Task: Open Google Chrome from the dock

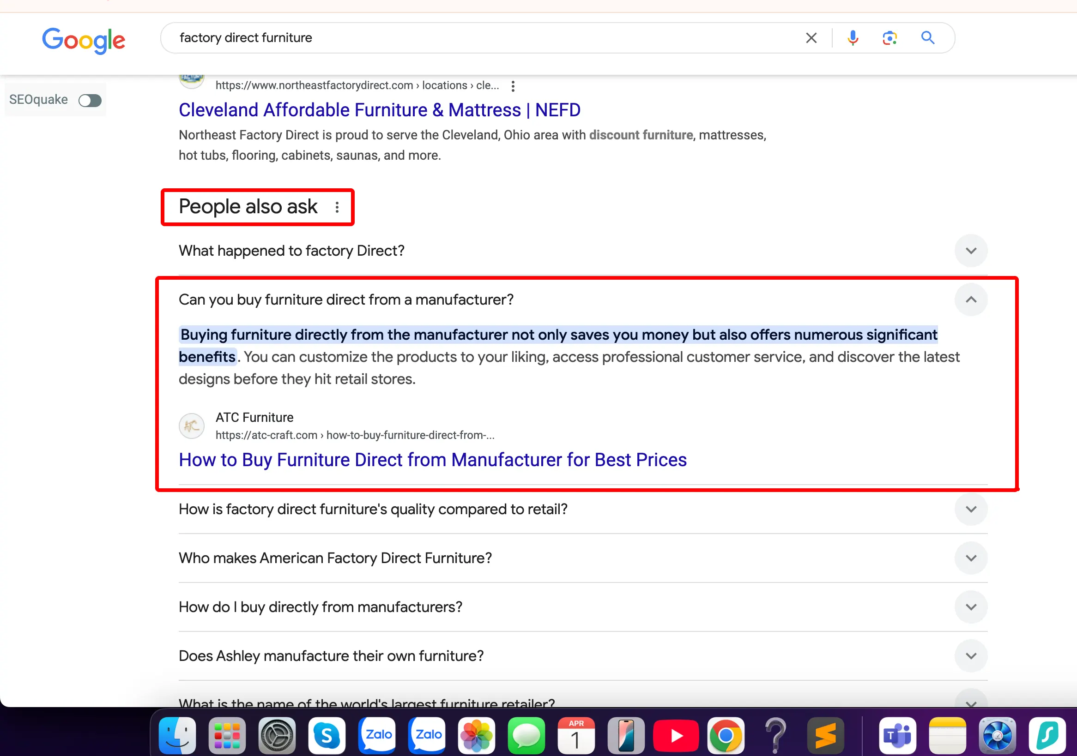Action: click(x=726, y=735)
